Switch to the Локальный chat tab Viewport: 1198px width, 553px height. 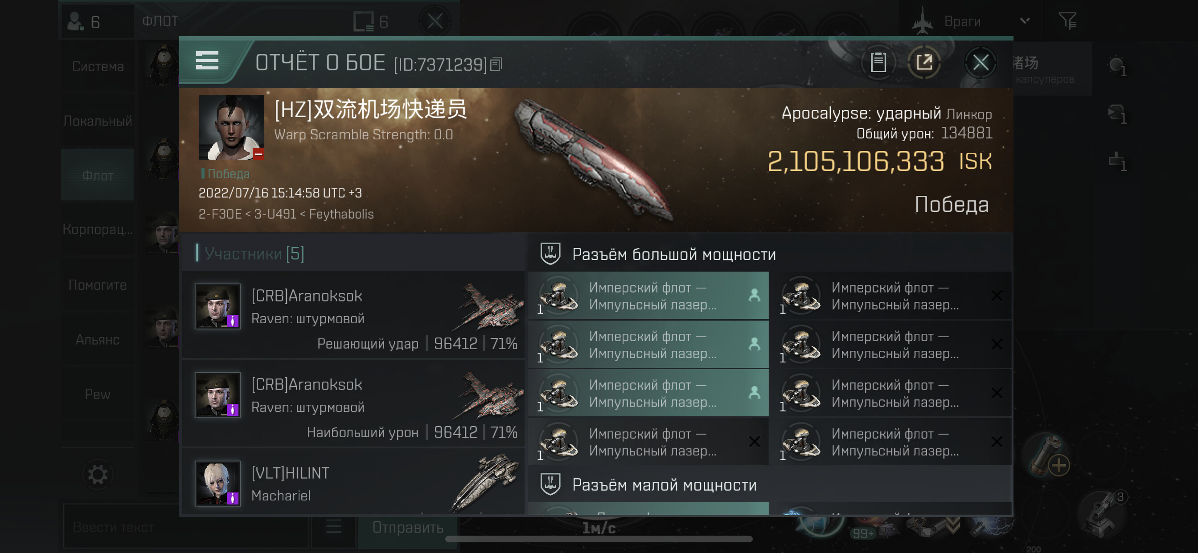point(98,121)
